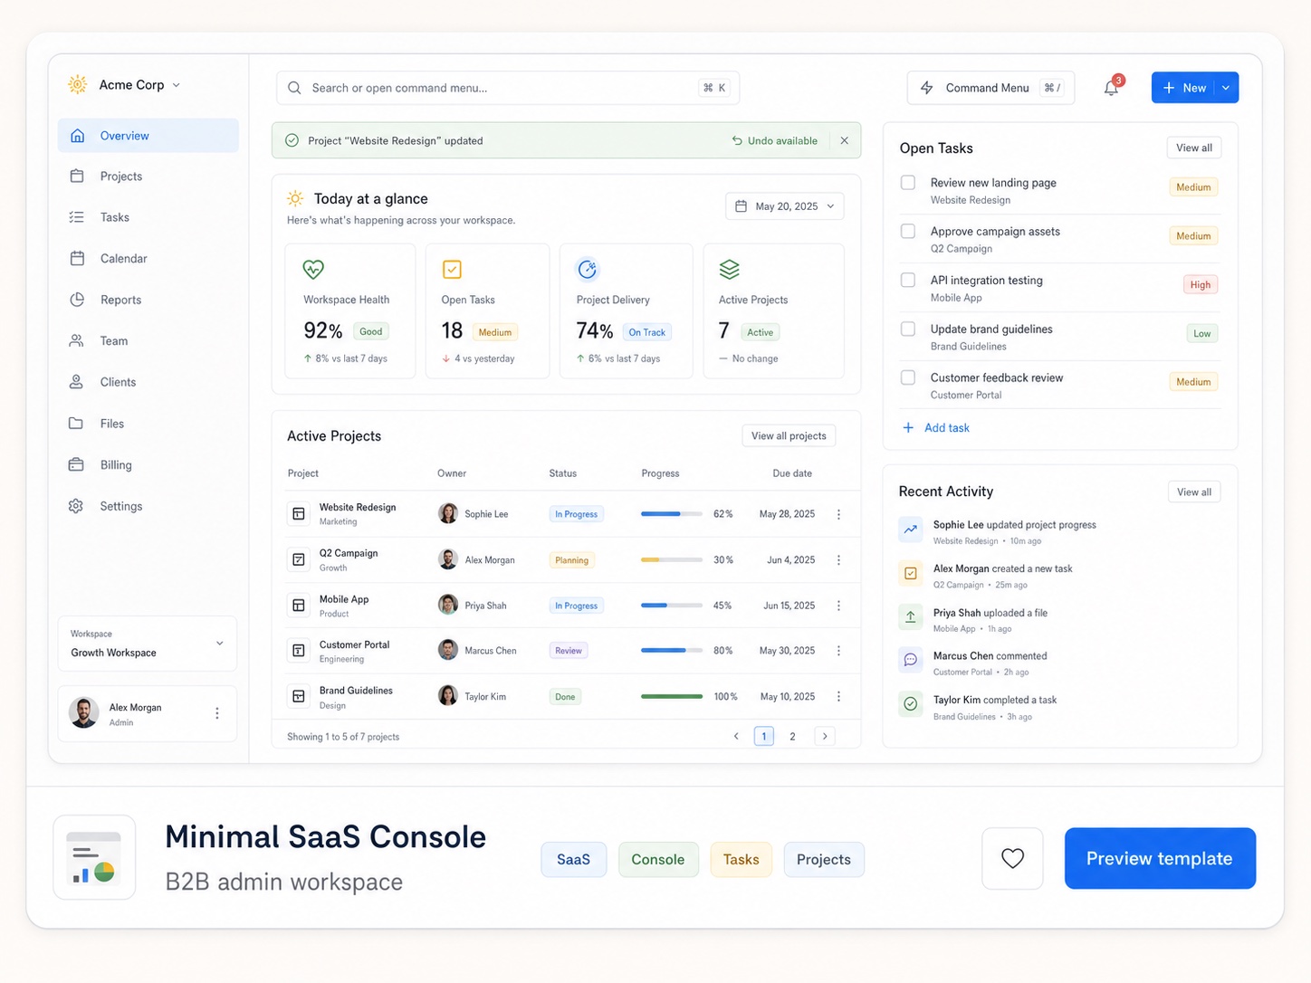This screenshot has width=1311, height=983.
Task: Click the Preview template button
Action: tap(1160, 858)
